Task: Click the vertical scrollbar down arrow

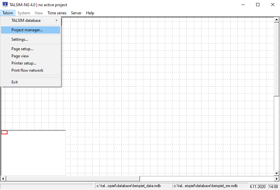Action: click(276, 173)
